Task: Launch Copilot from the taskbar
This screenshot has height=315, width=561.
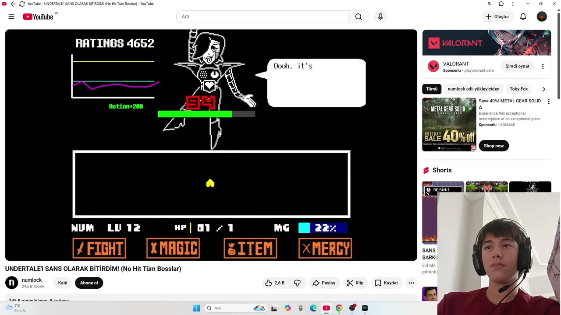Action: coord(288,308)
